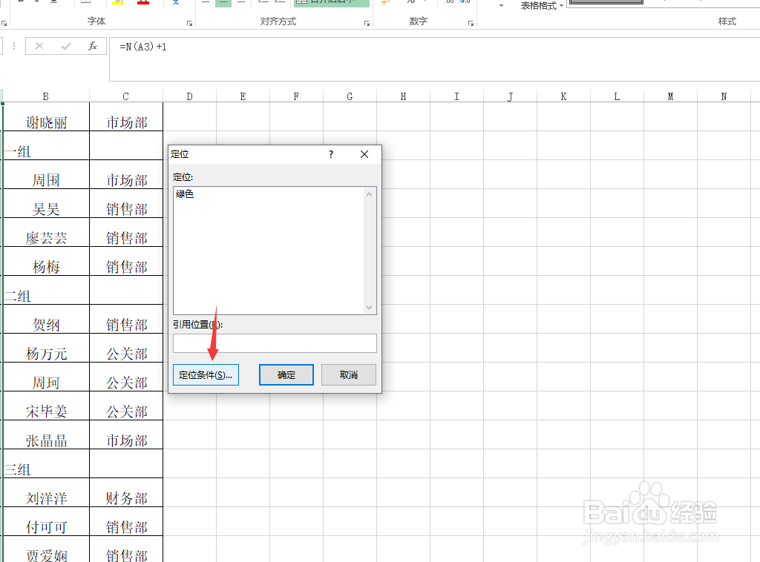Screen dimensions: 760x562
Task: Click the Cancel X in formula bar
Action: (x=39, y=46)
